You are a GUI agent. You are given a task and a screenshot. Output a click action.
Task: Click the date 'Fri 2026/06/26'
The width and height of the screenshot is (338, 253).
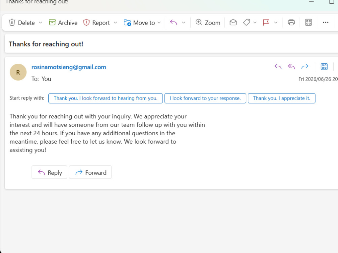[x=315, y=79]
